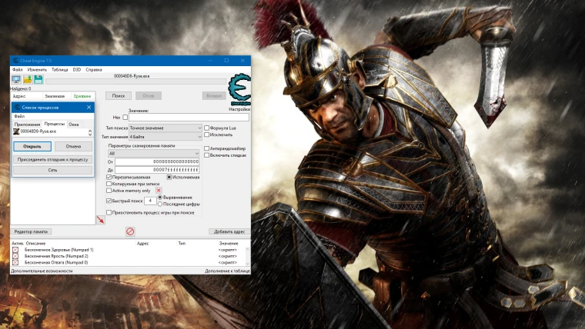Open the Тип поиска dropdown
The height and width of the screenshot is (329, 585).
pyautogui.click(x=165, y=128)
